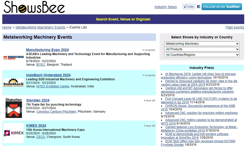
Task: Open the KIMEX 2024 event
Action: pyautogui.click(x=36, y=126)
